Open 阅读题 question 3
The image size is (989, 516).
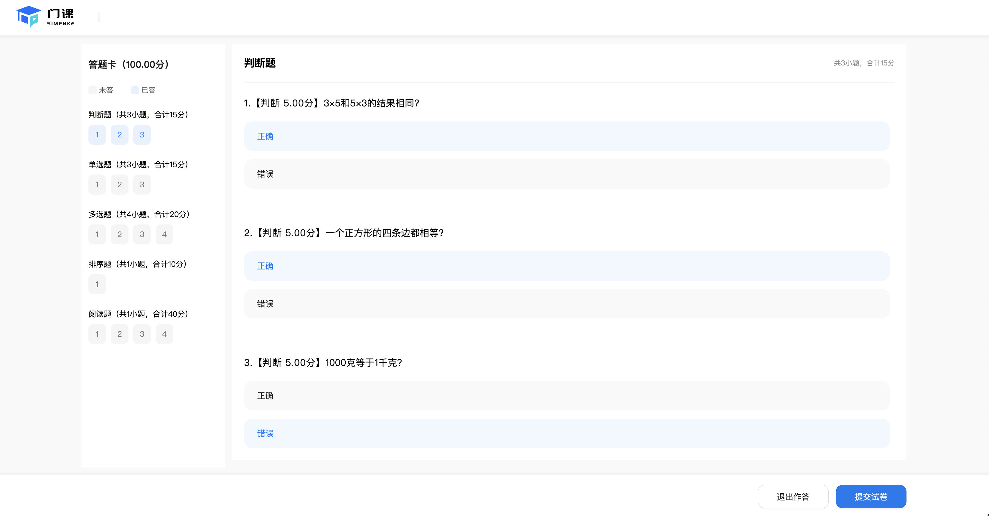[x=142, y=333]
